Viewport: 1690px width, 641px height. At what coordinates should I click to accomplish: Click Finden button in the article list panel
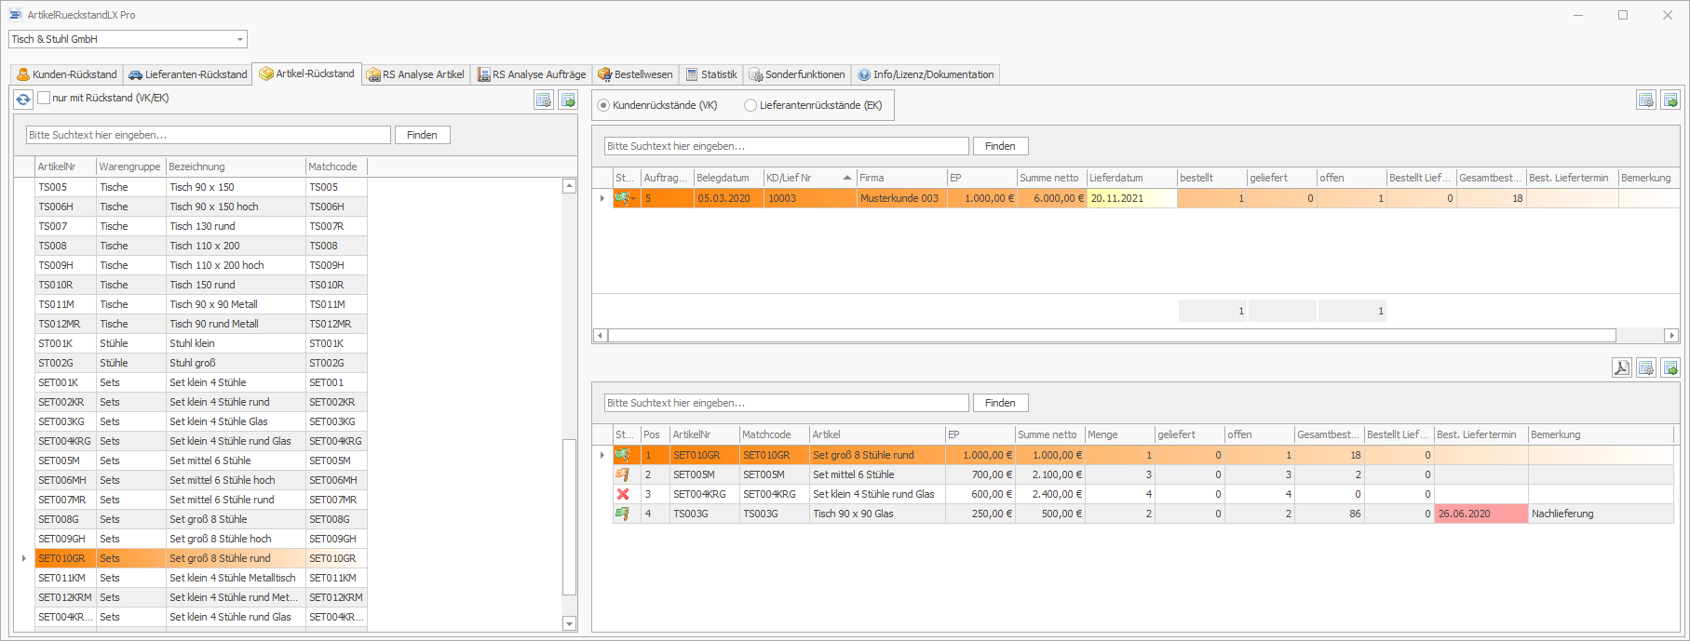[x=422, y=135]
